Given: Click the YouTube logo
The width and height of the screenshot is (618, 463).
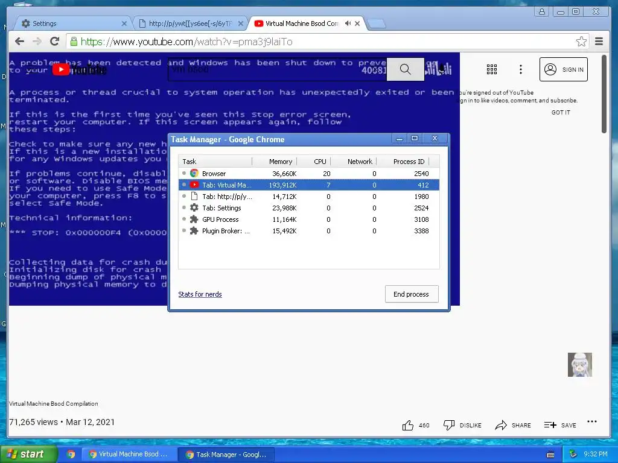Looking at the screenshot, I should 80,70.
